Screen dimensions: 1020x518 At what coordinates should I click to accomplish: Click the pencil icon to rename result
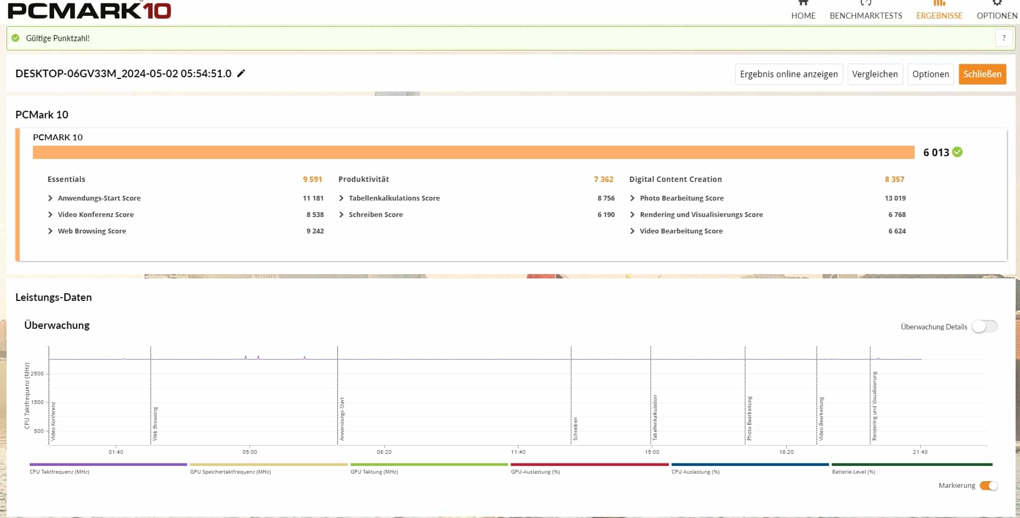241,73
